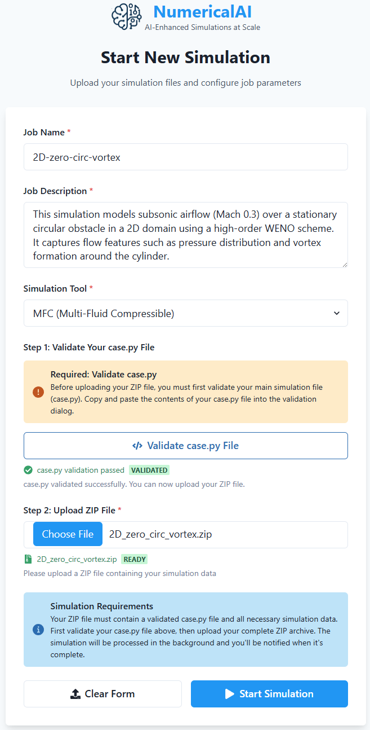Click the READY status badge
370x730 pixels.
point(135,560)
